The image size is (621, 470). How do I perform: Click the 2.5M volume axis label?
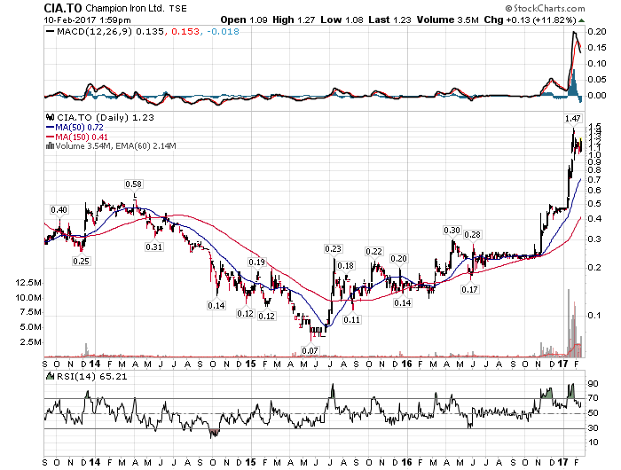tap(31, 342)
